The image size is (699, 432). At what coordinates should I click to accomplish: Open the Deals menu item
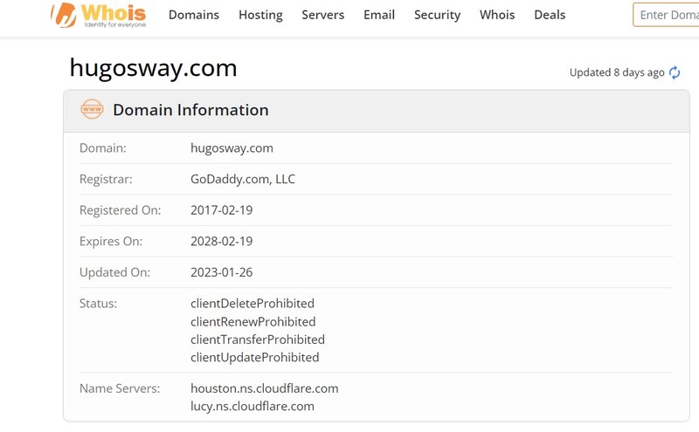click(550, 15)
